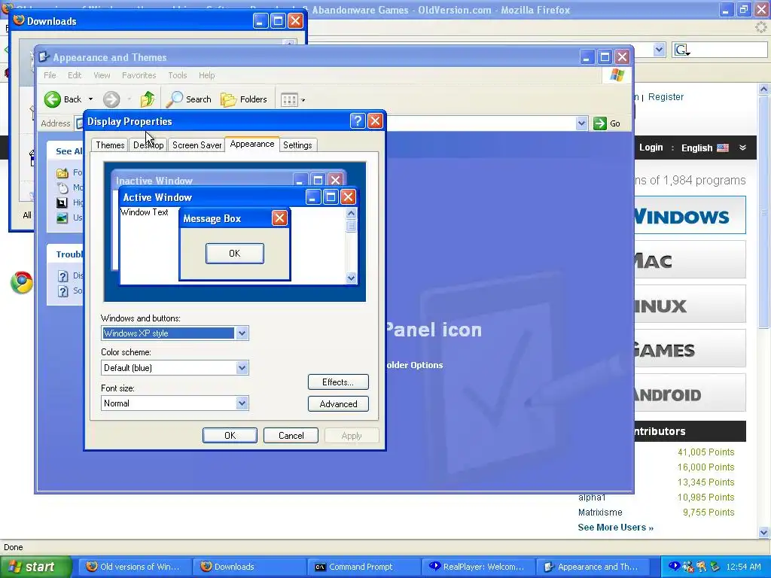Click the clock showing 12:54 AM
The width and height of the screenshot is (771, 578).
[x=743, y=567]
